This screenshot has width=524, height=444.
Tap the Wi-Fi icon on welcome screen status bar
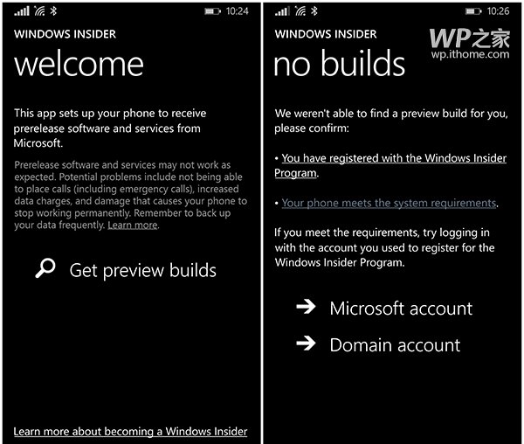(x=39, y=11)
